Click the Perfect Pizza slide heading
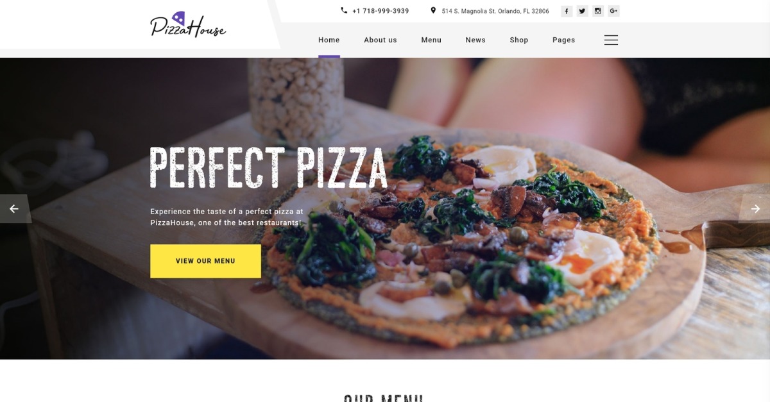 (269, 168)
